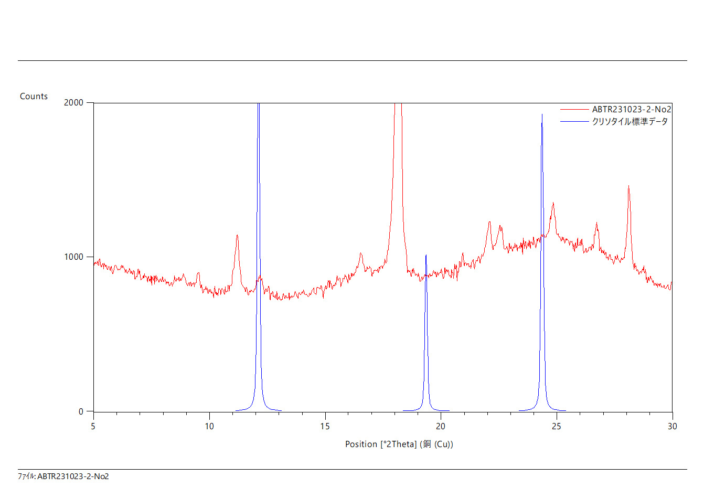This screenshot has height=498, width=704.
Task: Click the x-axis value 15
Action: tap(325, 426)
